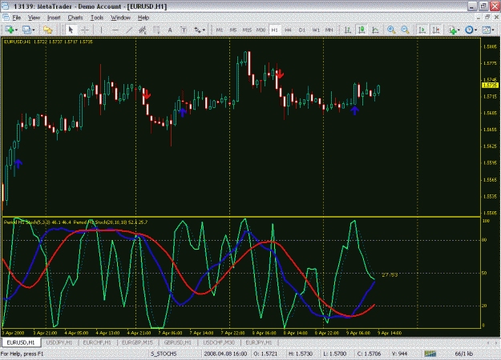Select the vertical line drawing tool
501x360 pixels.
(x=101, y=30)
